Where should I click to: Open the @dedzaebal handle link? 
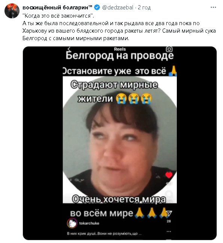coord(118,7)
